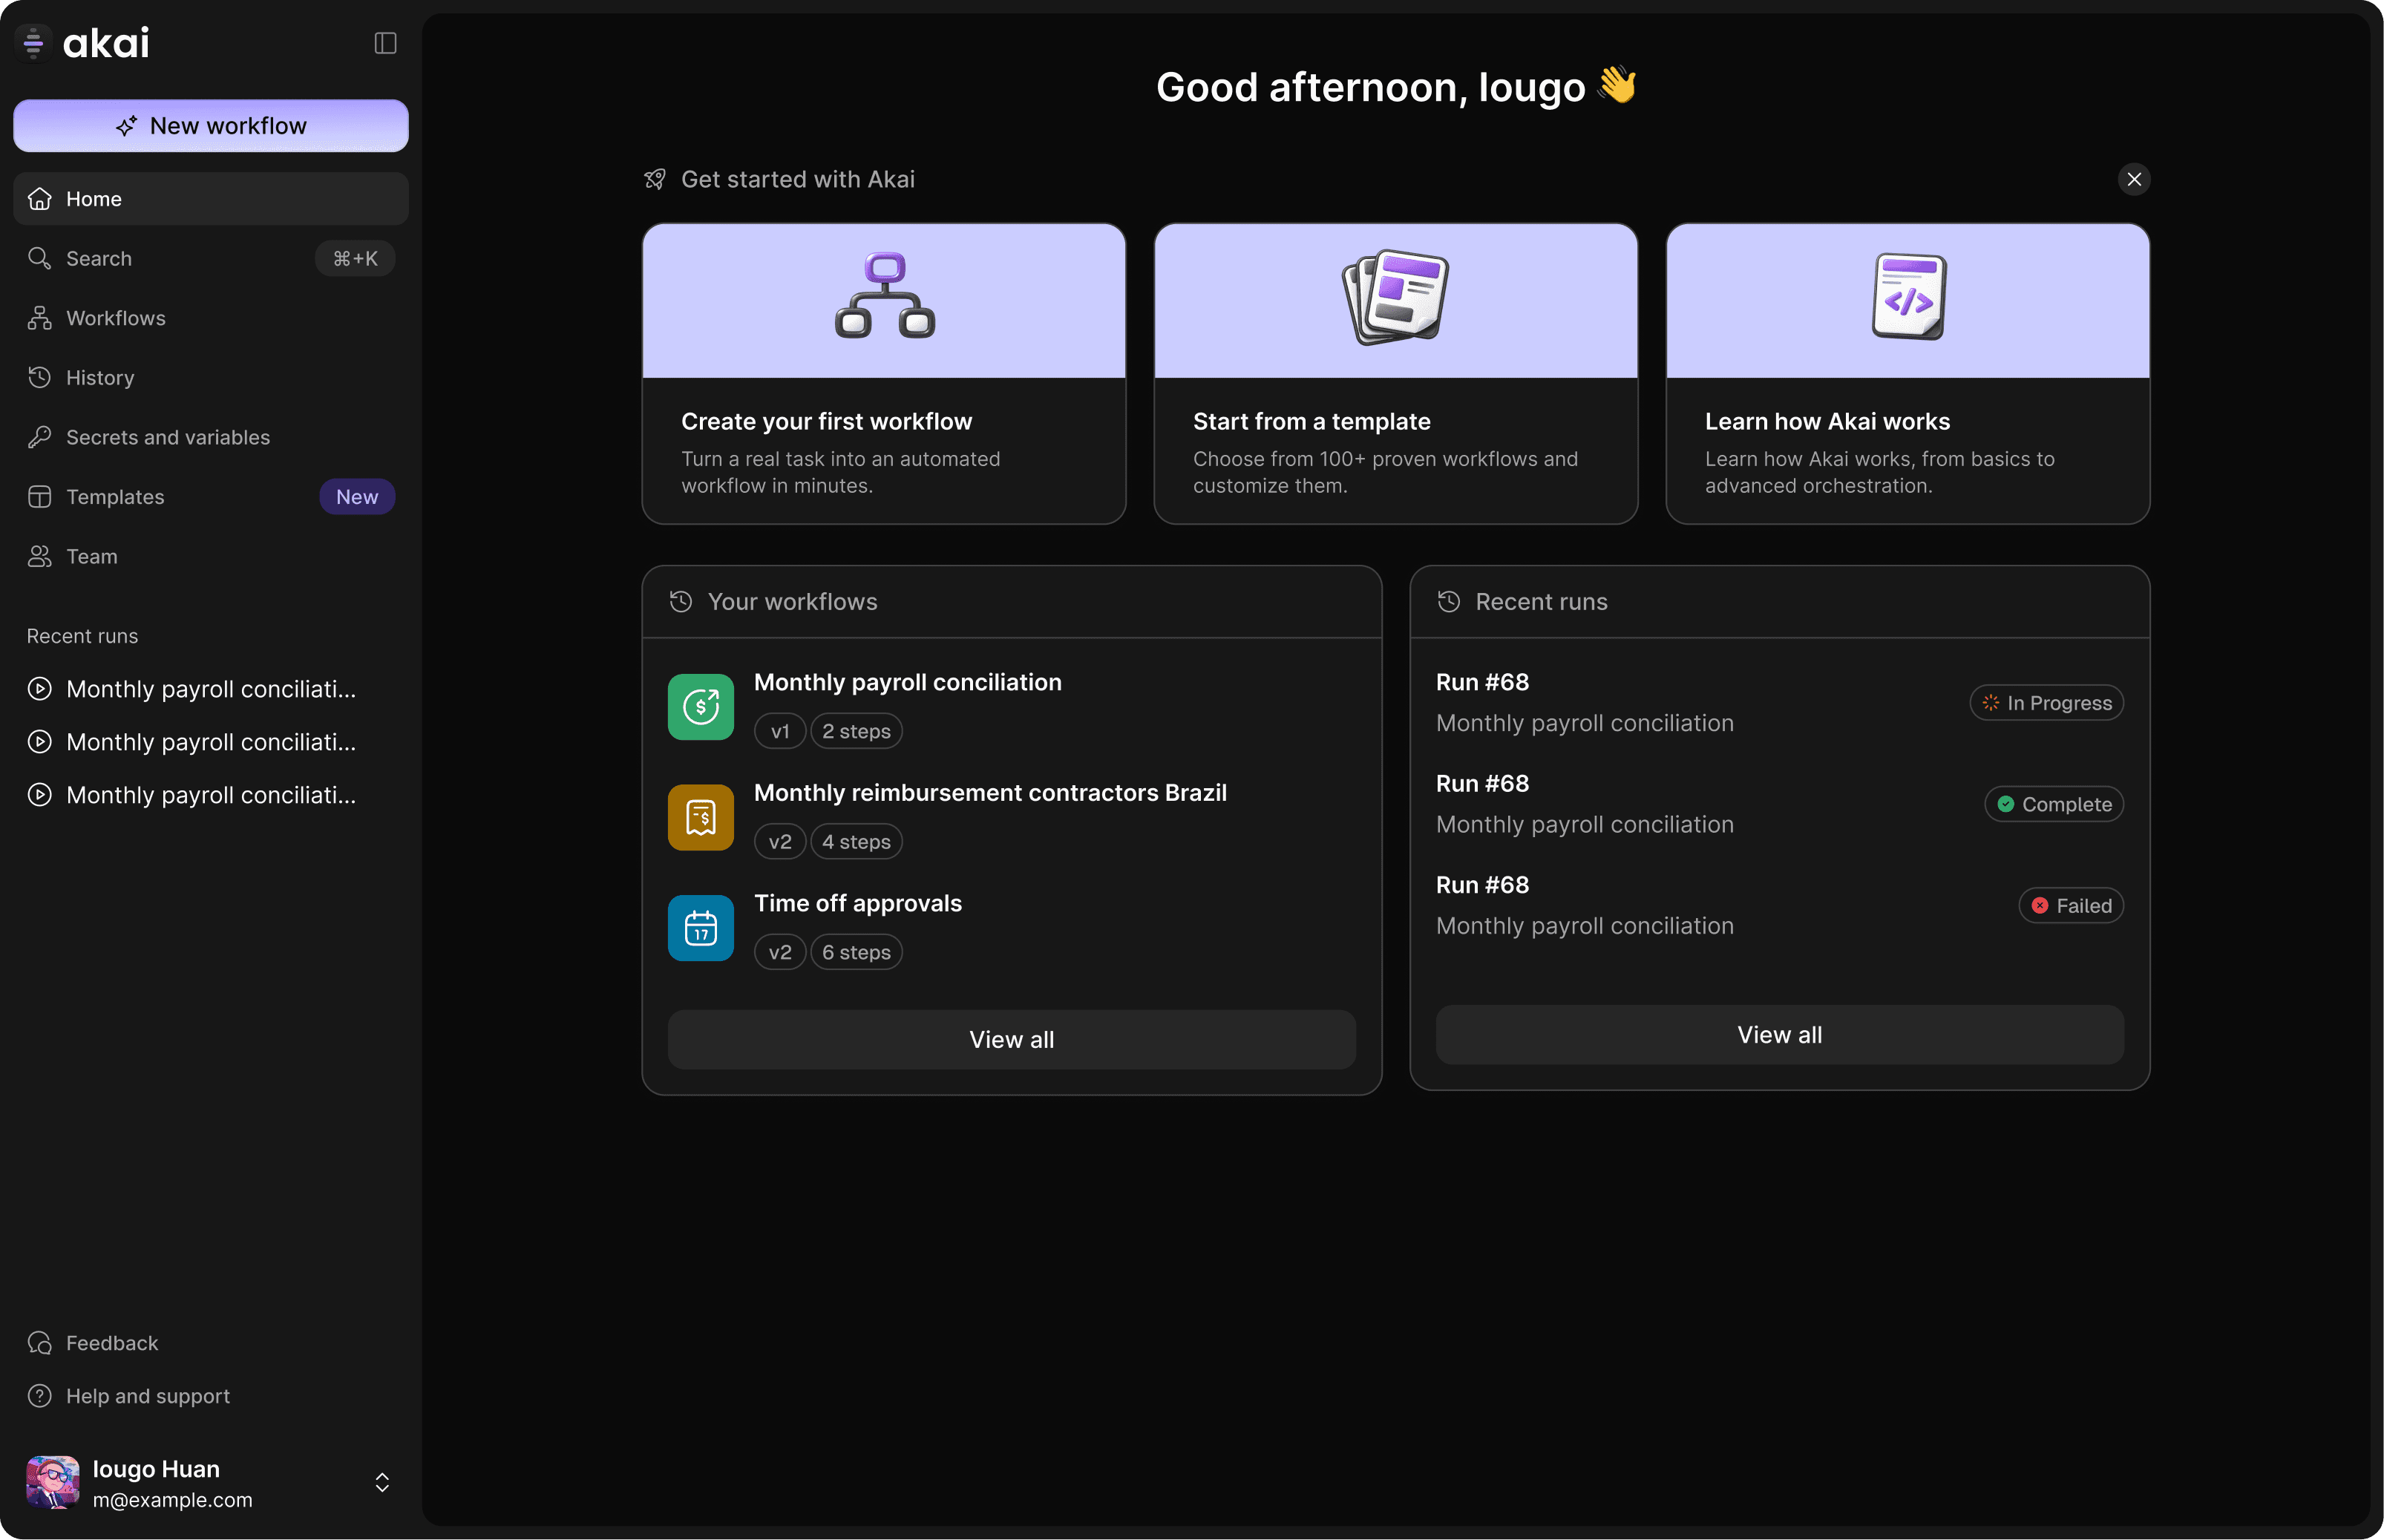Click the Secrets and variables key icon
The height and width of the screenshot is (1540, 2384).
(x=40, y=437)
